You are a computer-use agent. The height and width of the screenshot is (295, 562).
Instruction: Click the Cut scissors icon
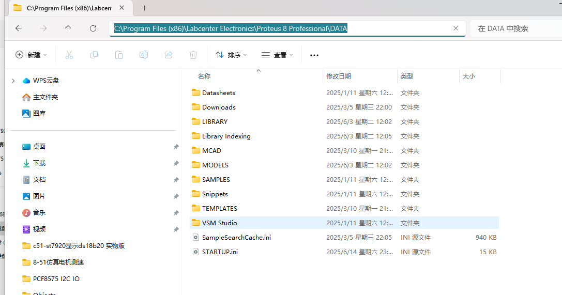click(x=69, y=55)
